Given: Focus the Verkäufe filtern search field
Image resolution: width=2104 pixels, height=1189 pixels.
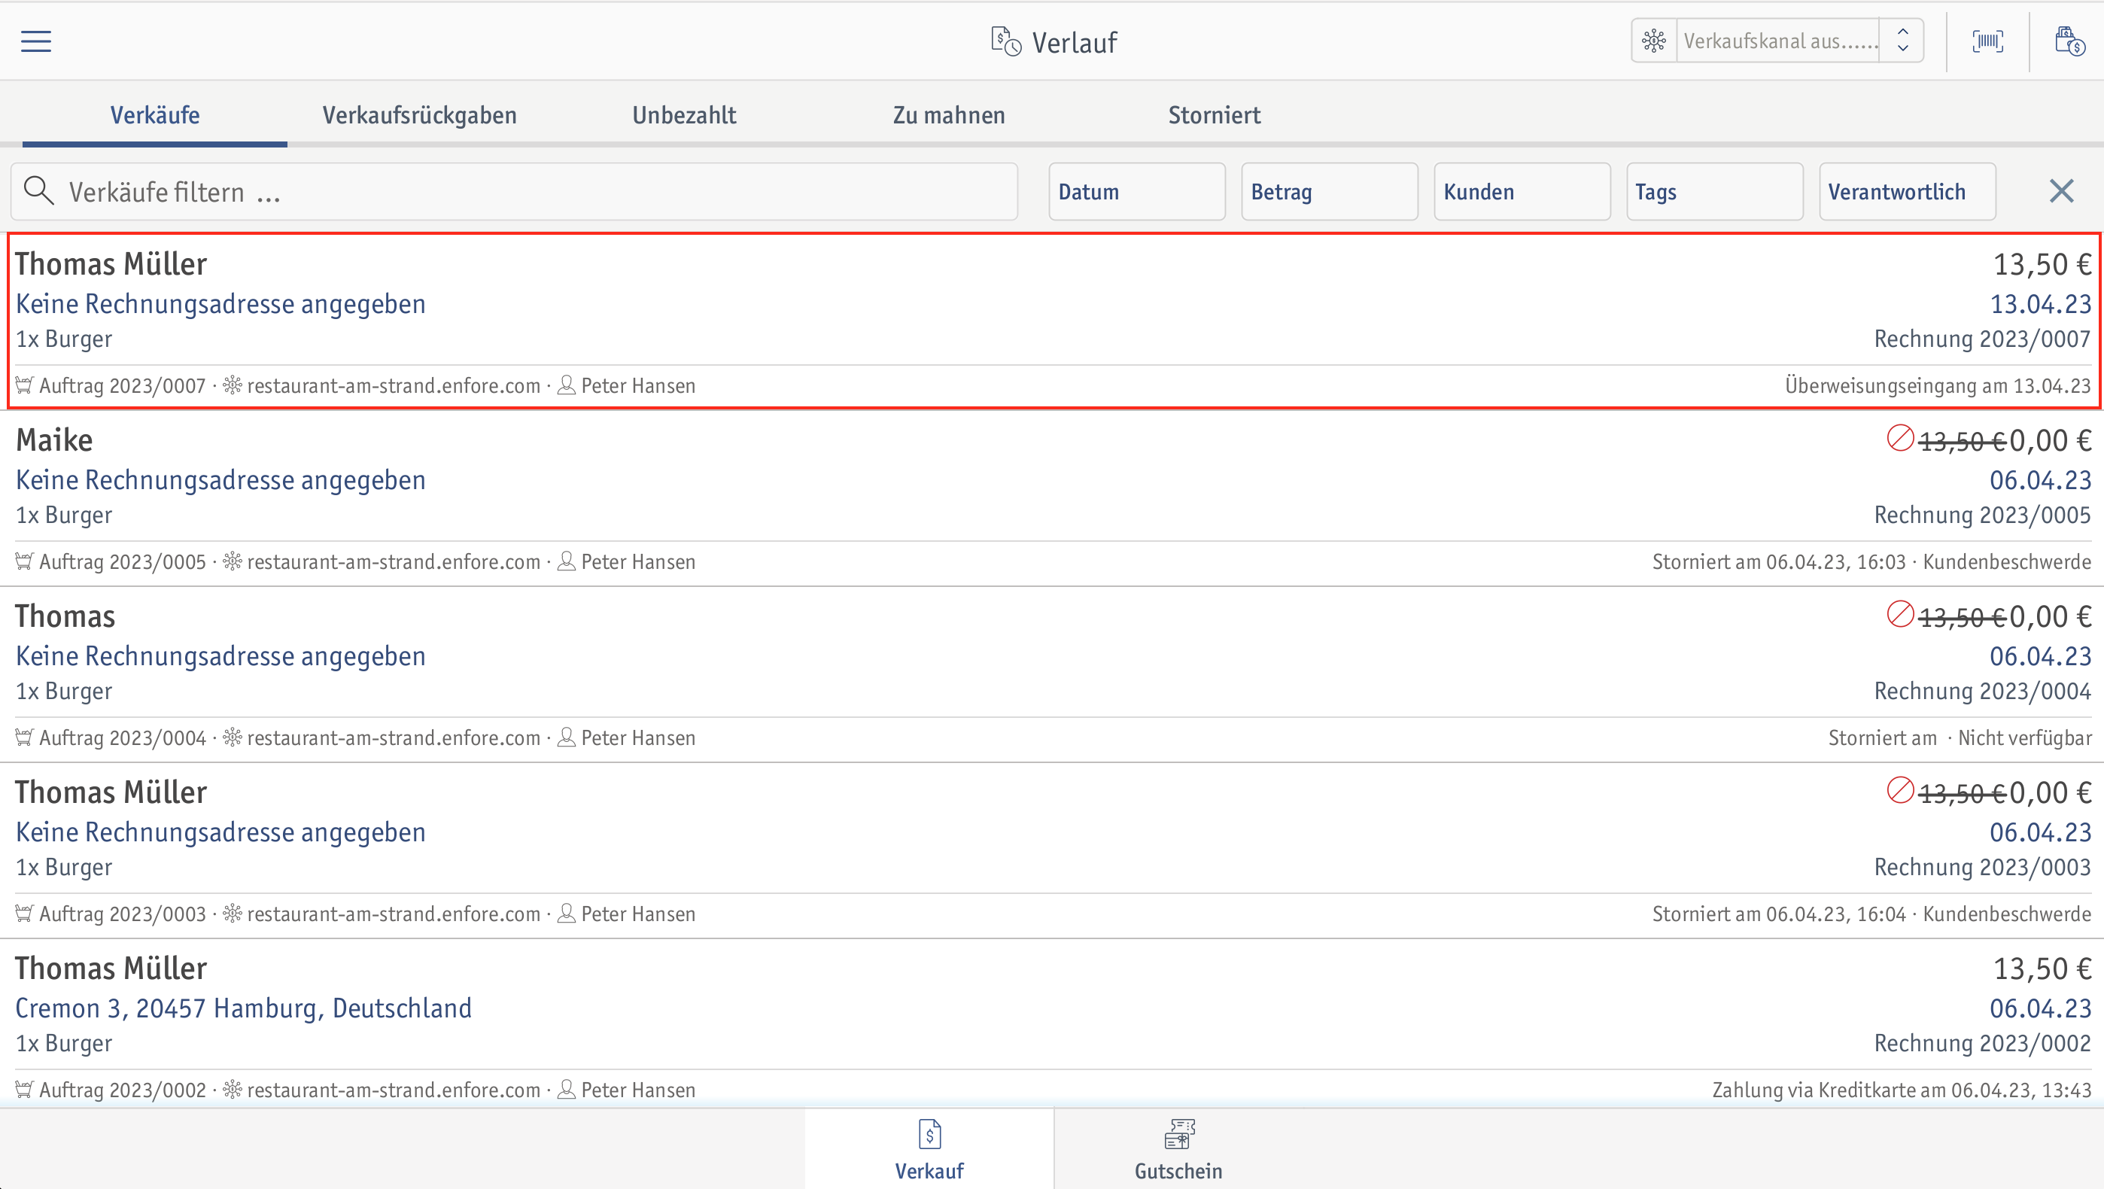Looking at the screenshot, I should click(515, 192).
